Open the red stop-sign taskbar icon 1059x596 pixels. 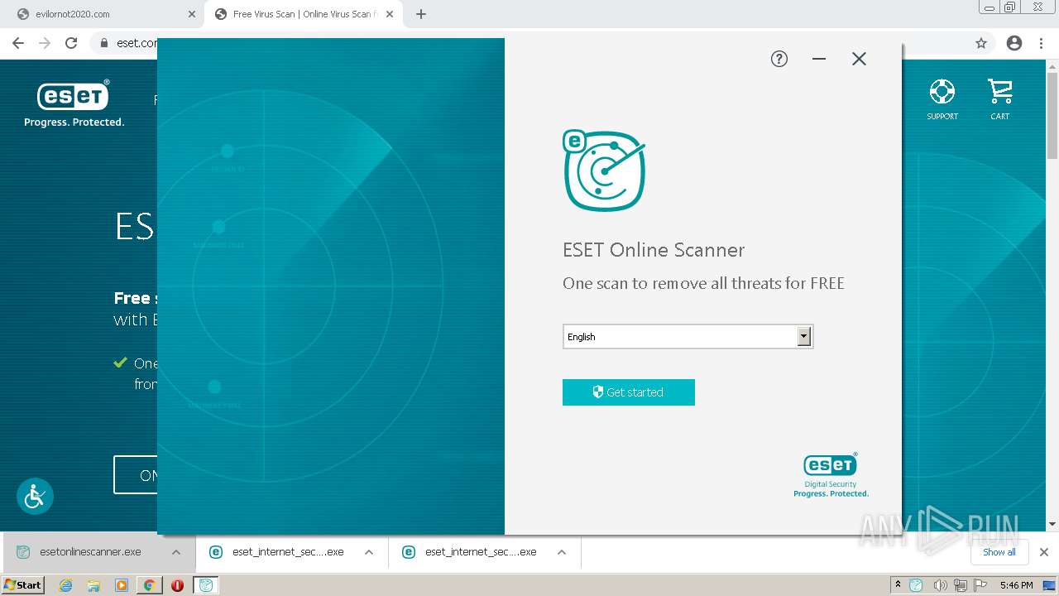[x=177, y=585]
